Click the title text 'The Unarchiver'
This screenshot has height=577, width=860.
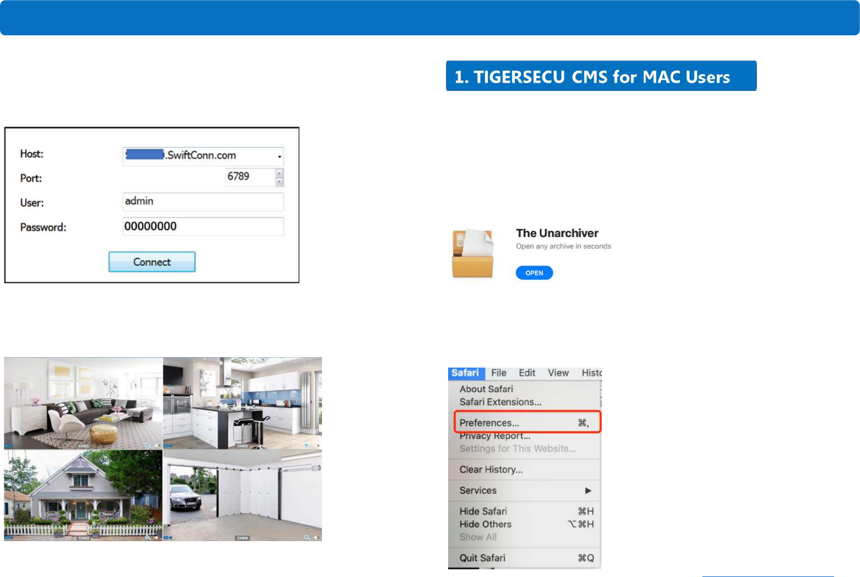pyautogui.click(x=557, y=233)
